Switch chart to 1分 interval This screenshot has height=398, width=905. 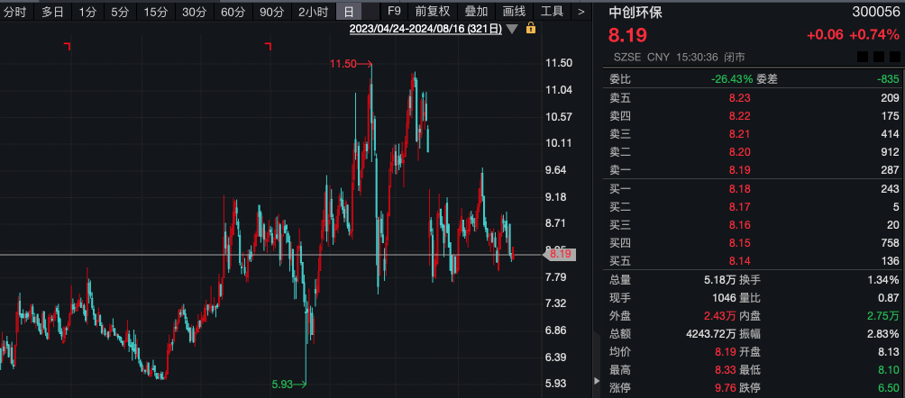(x=87, y=12)
